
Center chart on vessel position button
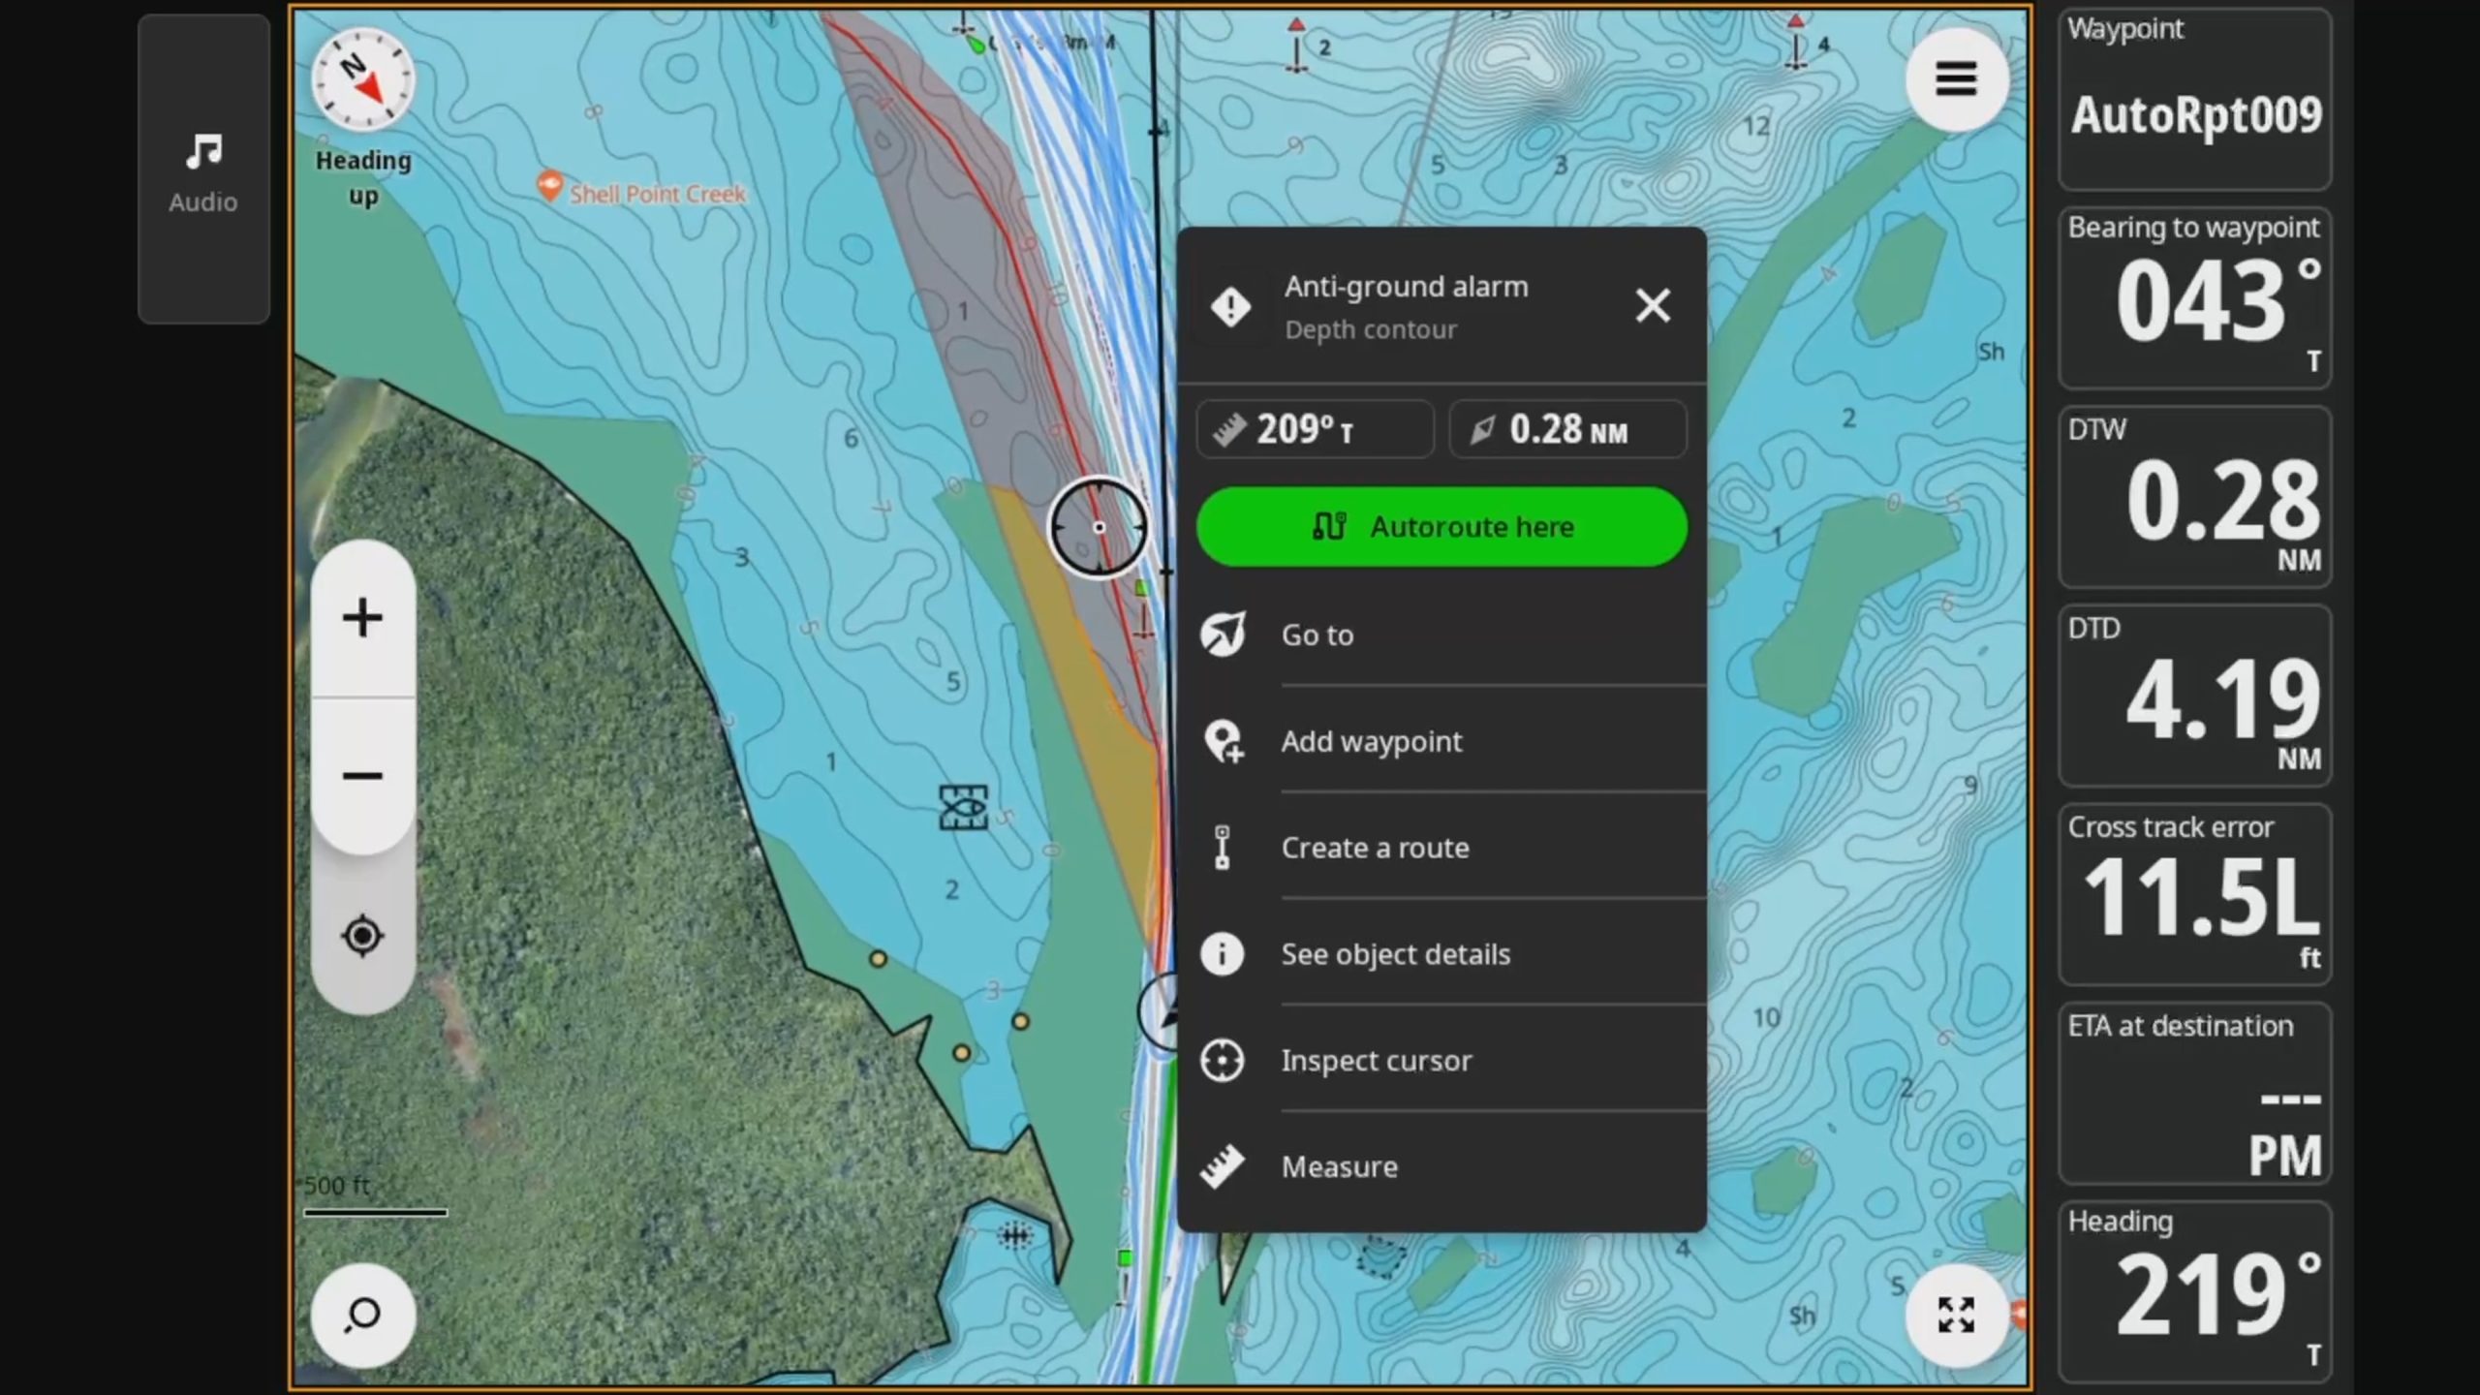click(362, 936)
